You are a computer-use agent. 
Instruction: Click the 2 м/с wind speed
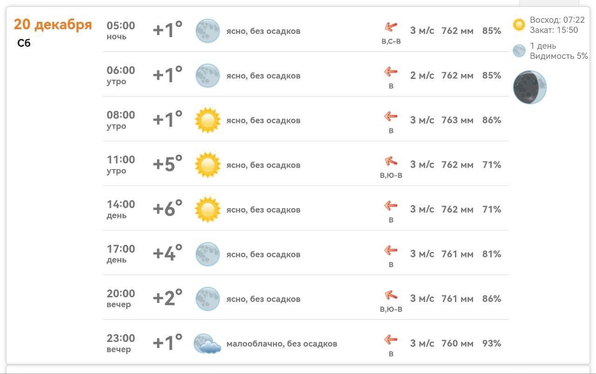tap(422, 76)
